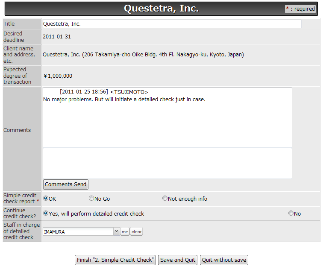The image size is (323, 269).
Task: Click the empty new comment text area
Action: 167,163
